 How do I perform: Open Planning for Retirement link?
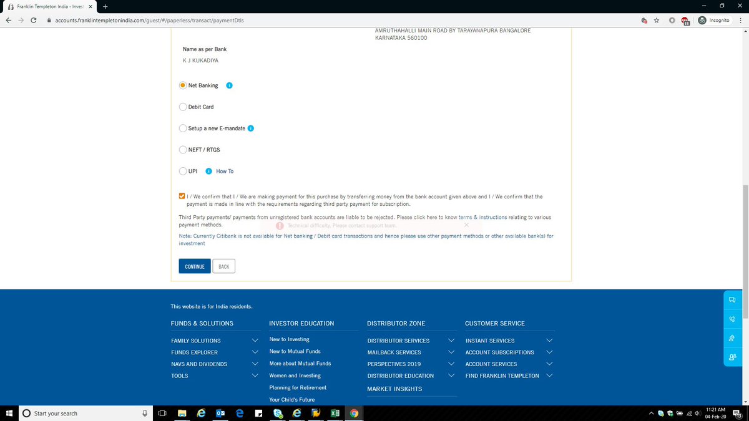tap(298, 387)
